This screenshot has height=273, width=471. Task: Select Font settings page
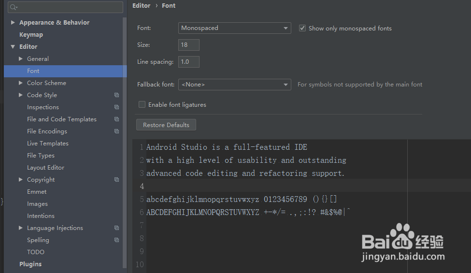click(65, 71)
